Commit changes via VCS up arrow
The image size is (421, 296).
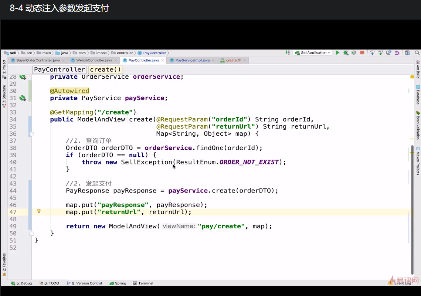tap(380, 52)
